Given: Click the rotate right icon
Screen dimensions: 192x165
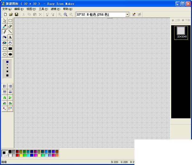Looking at the screenshot, I should tap(10, 103).
